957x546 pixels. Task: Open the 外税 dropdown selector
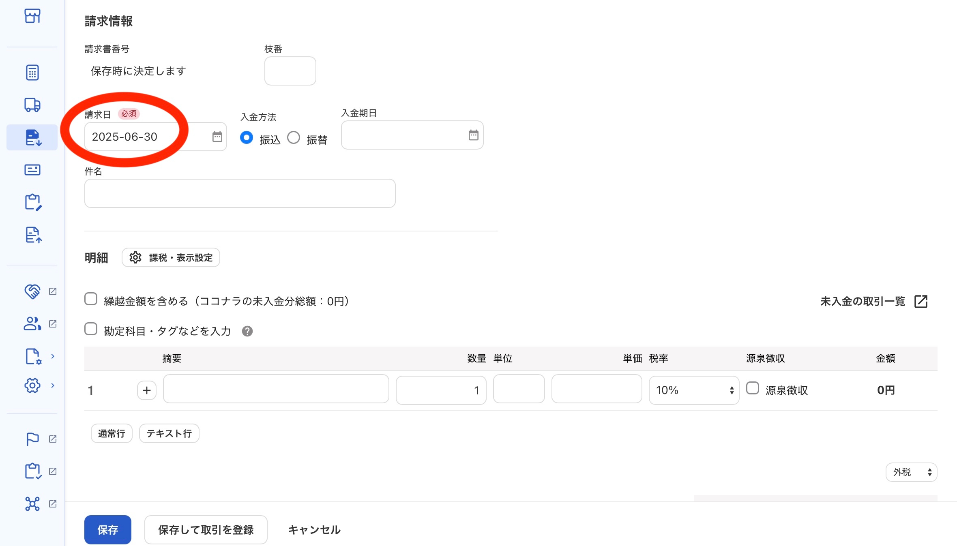(911, 472)
